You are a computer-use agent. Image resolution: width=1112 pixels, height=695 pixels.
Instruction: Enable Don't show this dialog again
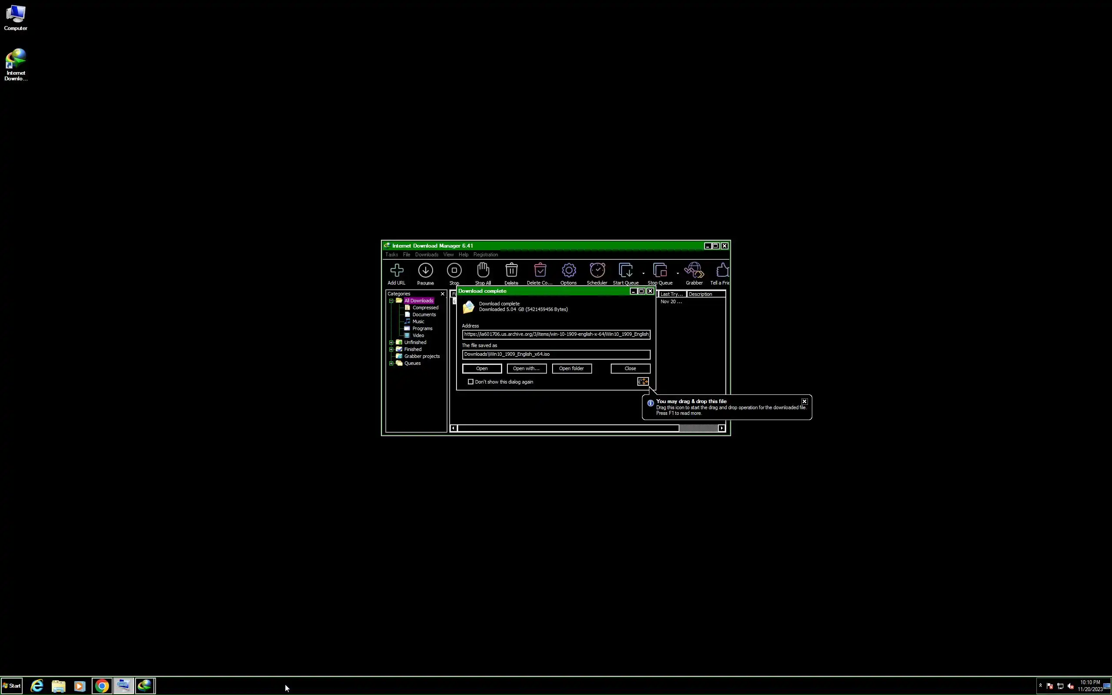coord(470,382)
